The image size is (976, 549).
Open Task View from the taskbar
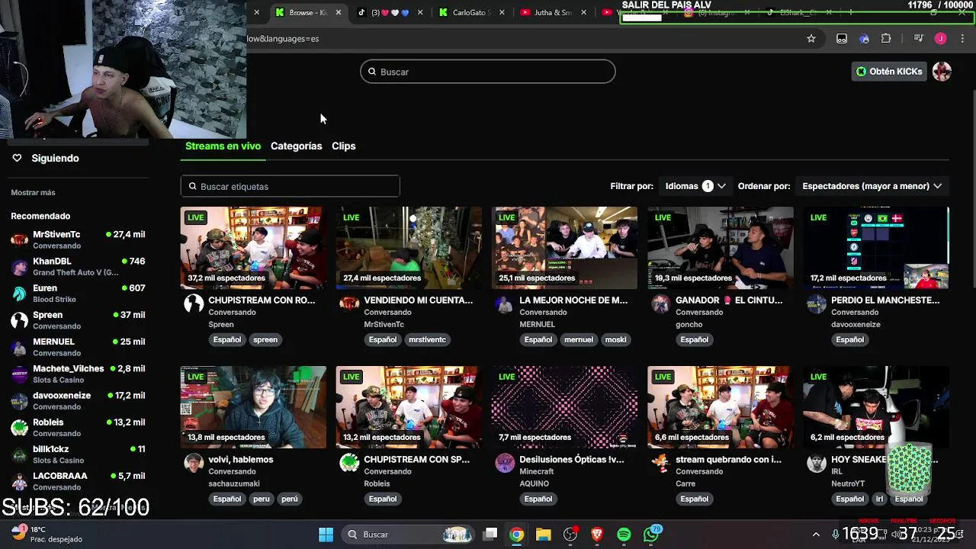pyautogui.click(x=490, y=535)
